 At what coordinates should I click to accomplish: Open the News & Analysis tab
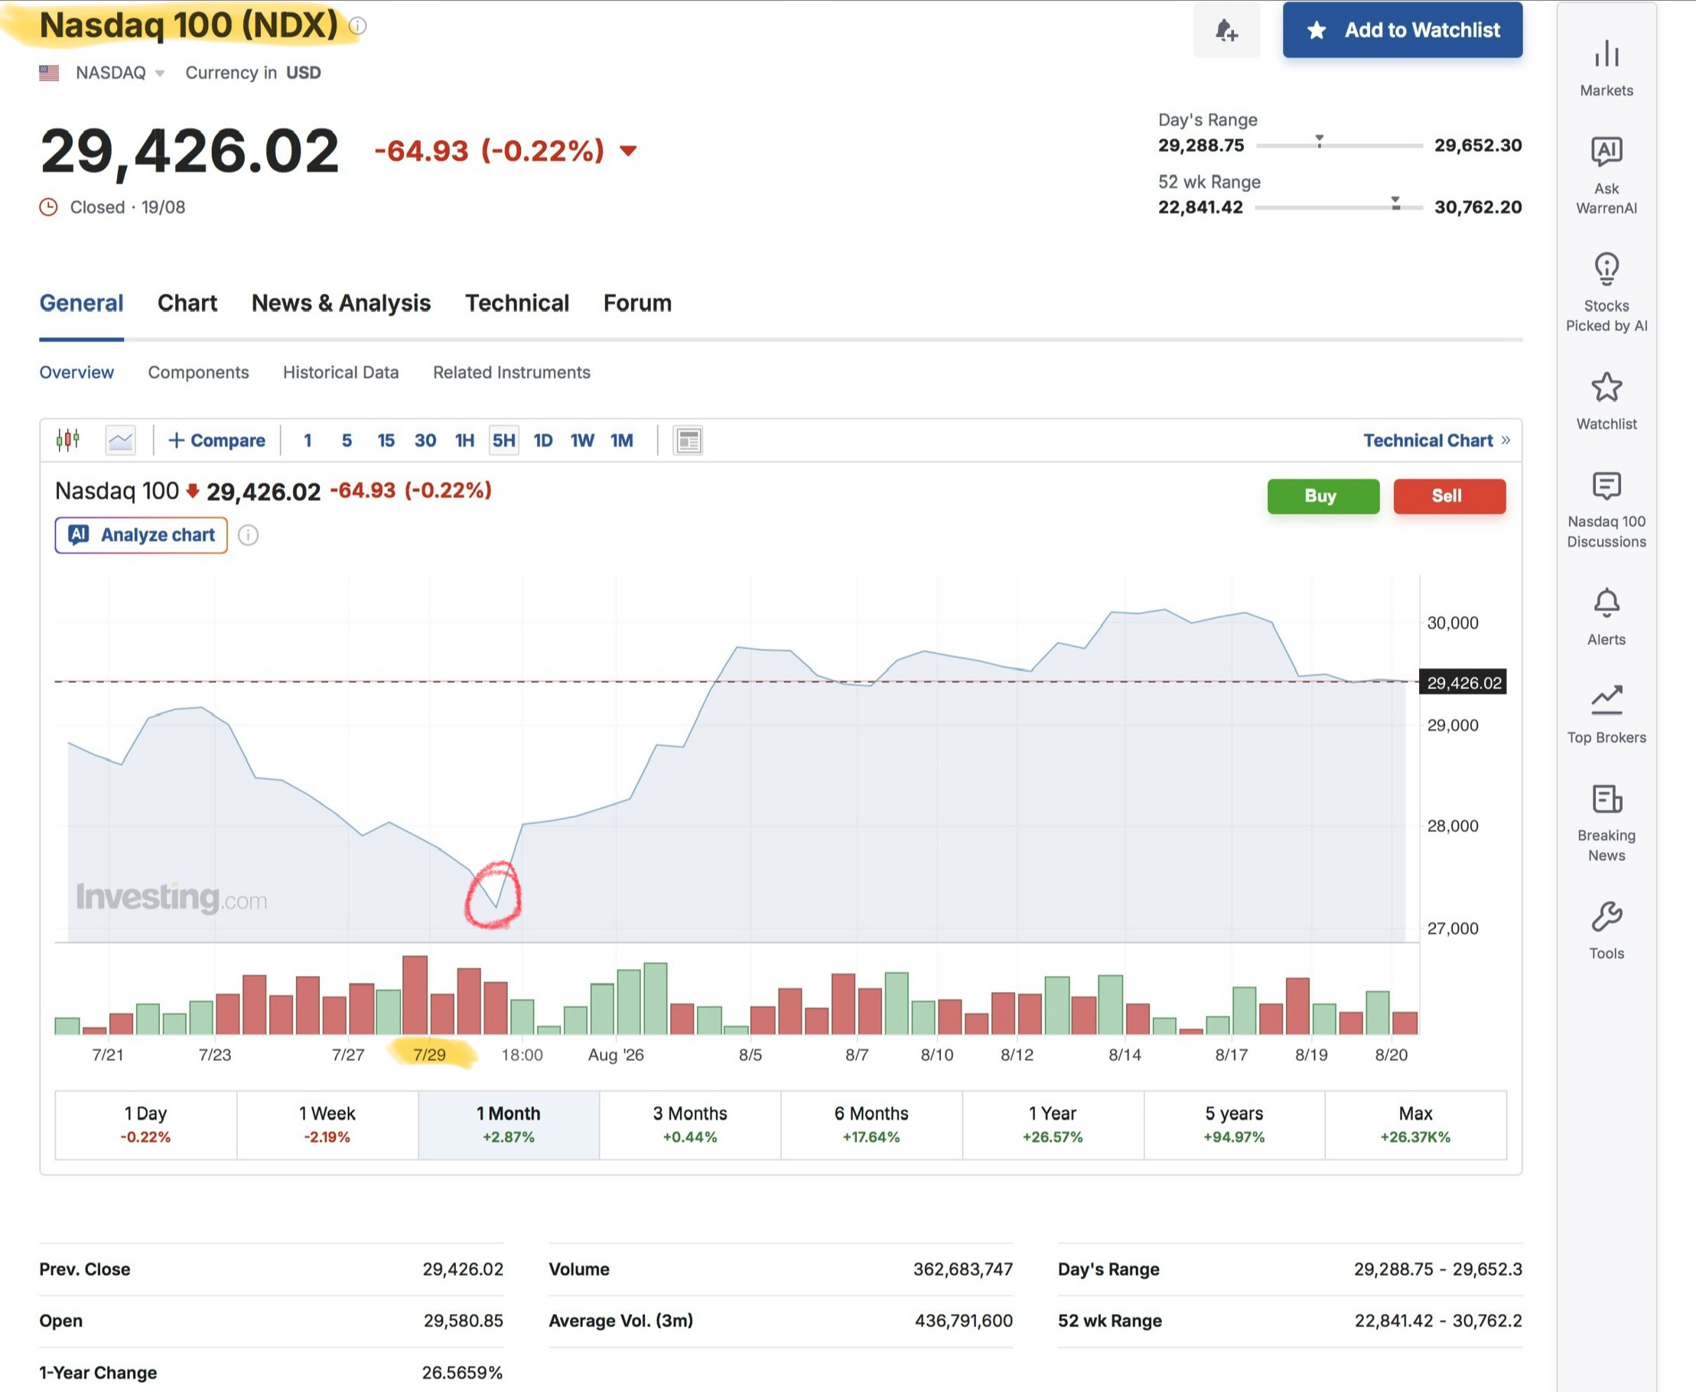click(340, 303)
